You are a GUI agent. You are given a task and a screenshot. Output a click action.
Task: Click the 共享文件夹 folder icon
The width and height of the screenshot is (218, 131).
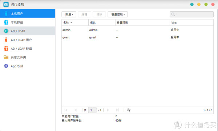pyautogui.click(x=6, y=57)
